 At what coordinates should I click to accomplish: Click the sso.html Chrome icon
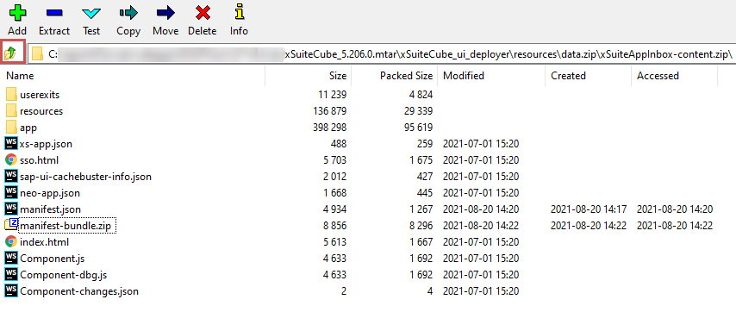[11, 160]
